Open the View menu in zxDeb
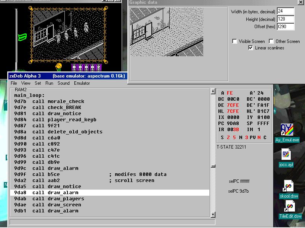 point(26,83)
